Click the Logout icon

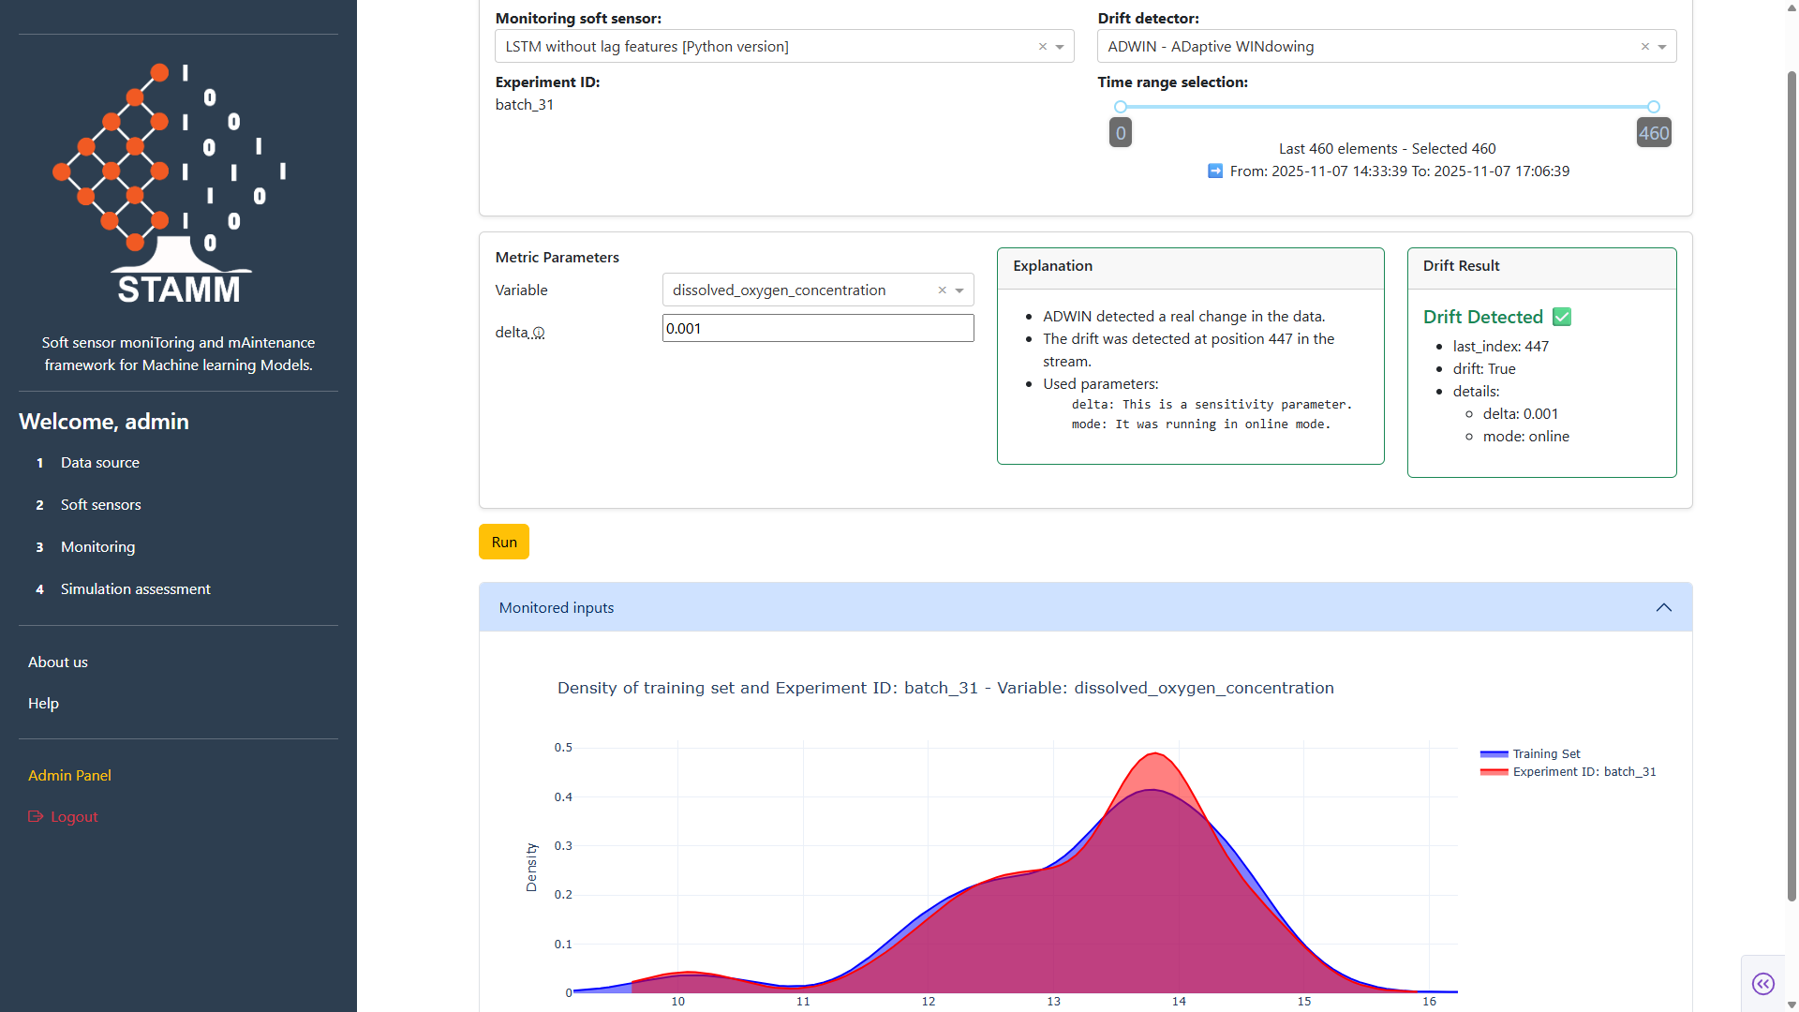36,816
